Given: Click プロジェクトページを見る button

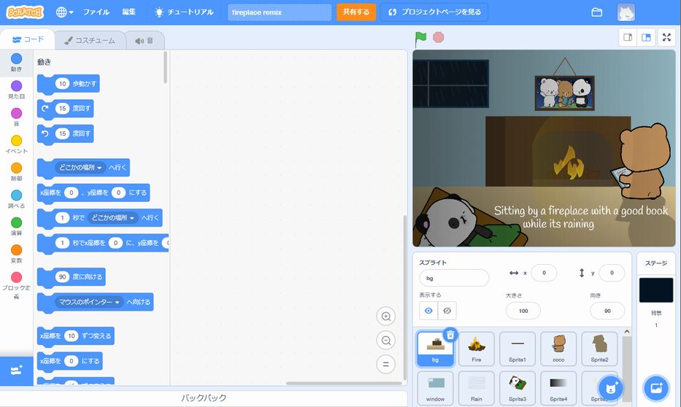Looking at the screenshot, I should click(434, 12).
